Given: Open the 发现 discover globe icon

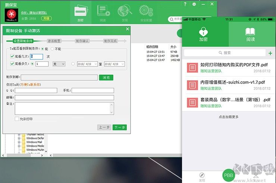Looking at the screenshot, I should (125, 13).
